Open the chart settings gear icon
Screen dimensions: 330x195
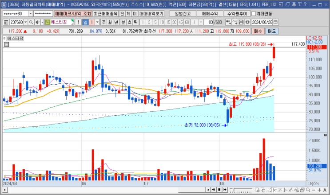(x=248, y=22)
